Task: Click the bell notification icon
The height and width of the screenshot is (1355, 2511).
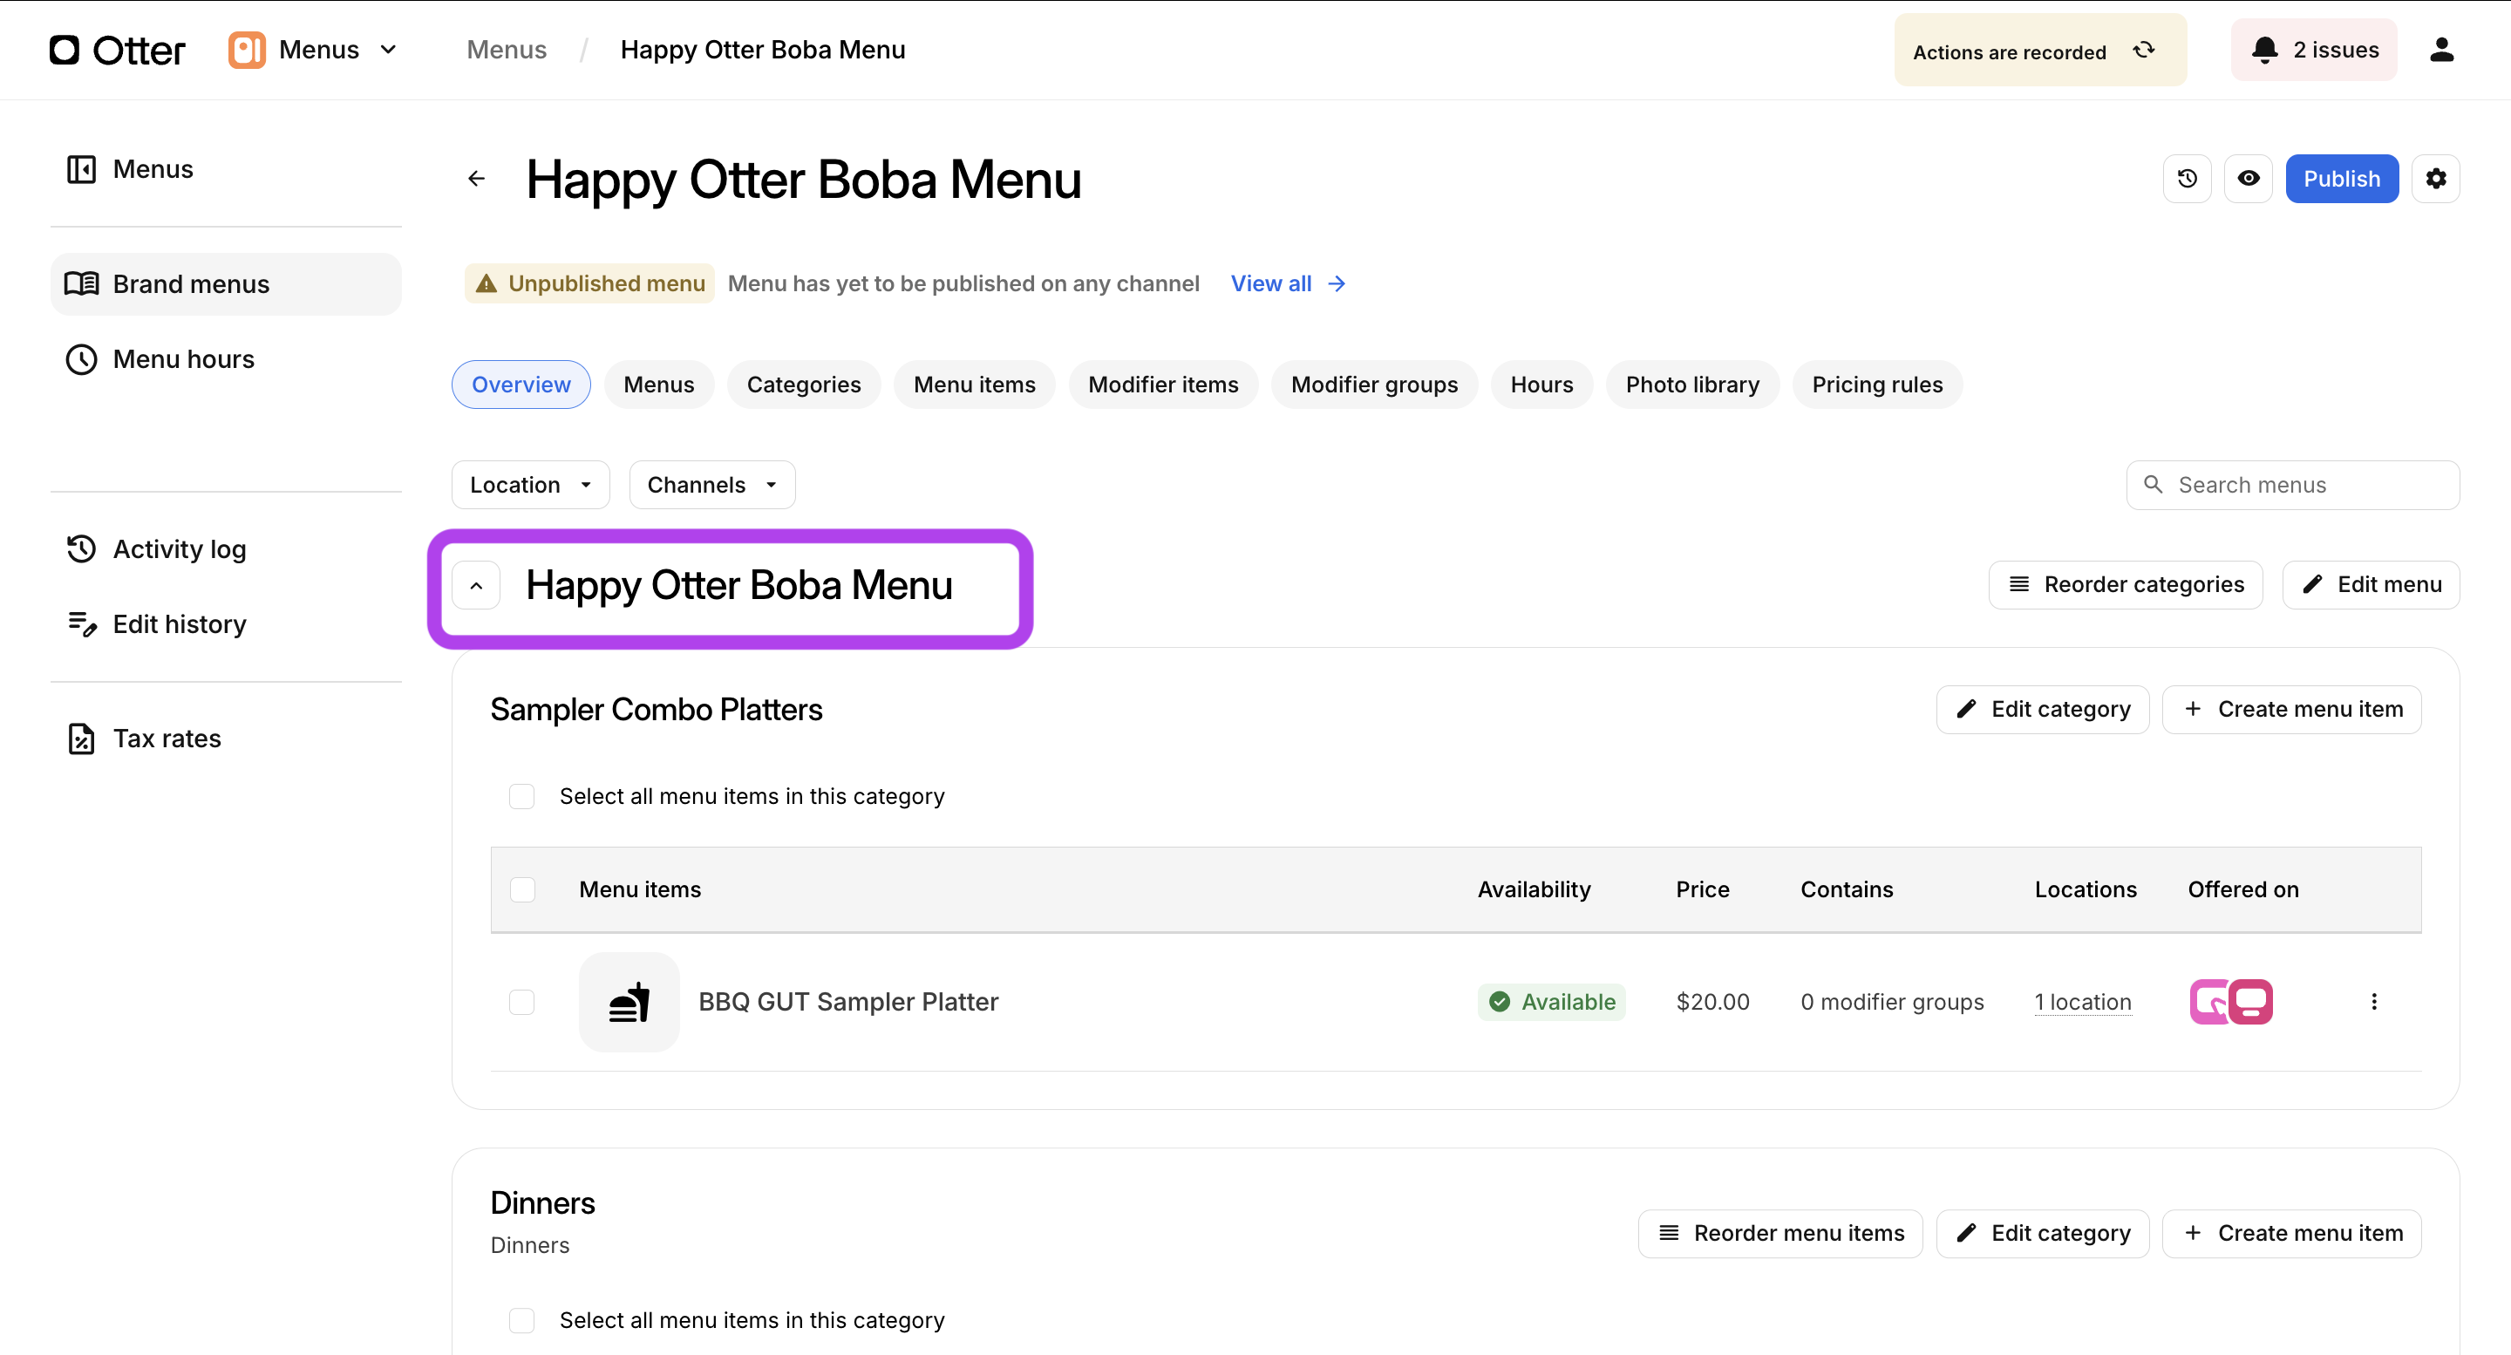Action: point(2264,50)
